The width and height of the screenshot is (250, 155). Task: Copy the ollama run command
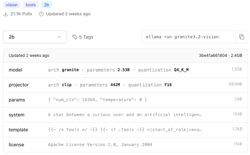[x=242, y=37]
